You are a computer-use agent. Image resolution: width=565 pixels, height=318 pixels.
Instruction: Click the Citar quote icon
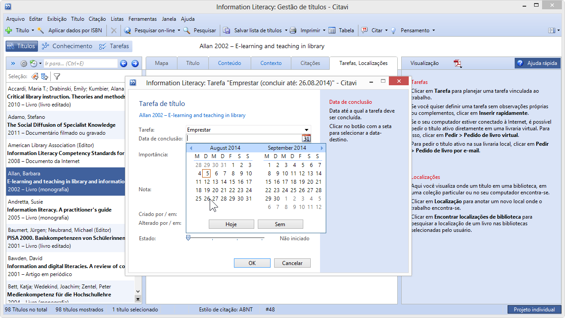[365, 30]
